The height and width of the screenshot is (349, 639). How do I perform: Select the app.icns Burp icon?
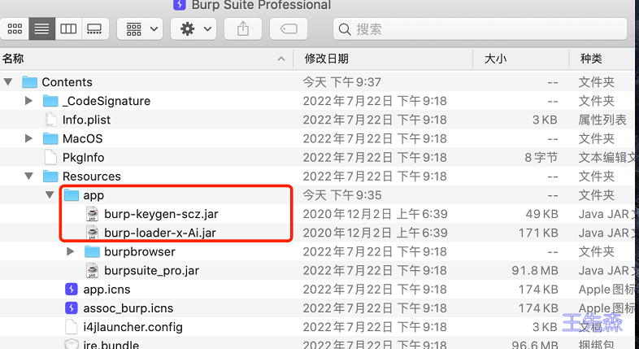[72, 289]
